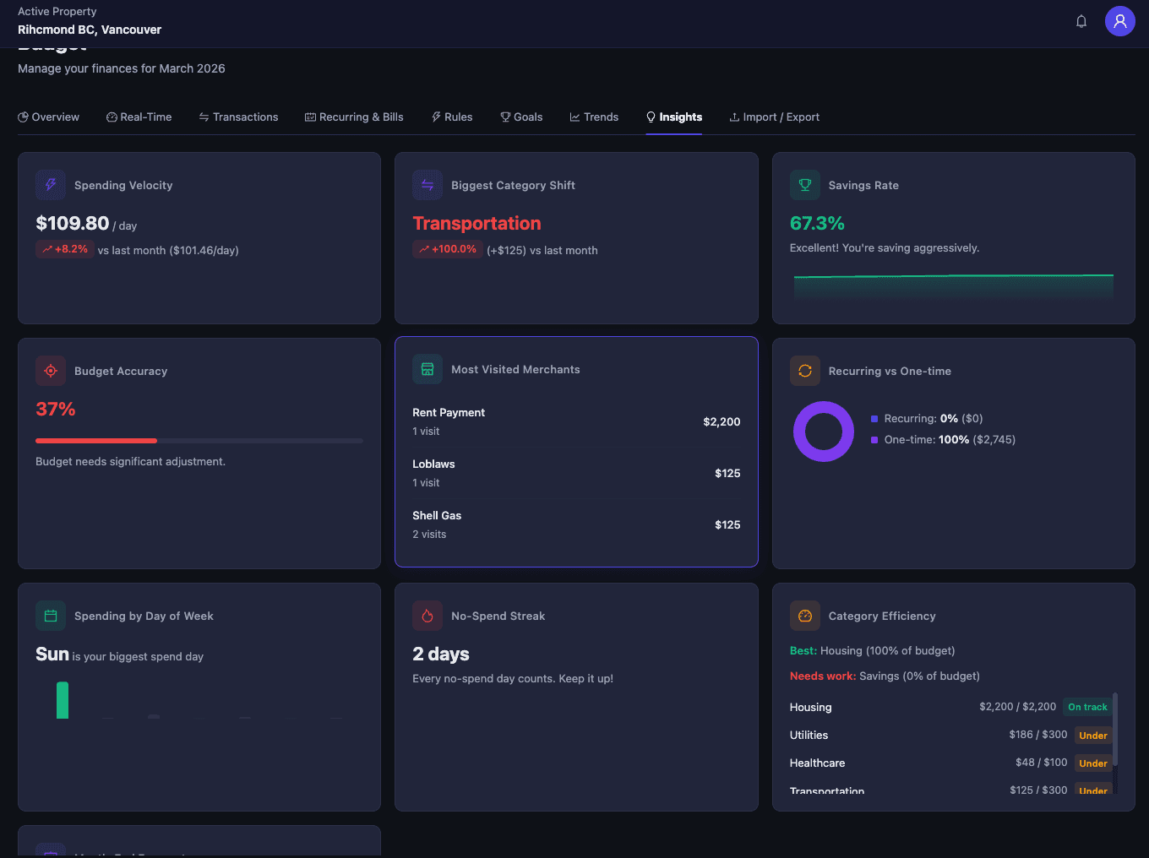
Task: Click the Spending Velocity lightning icon
Action: [51, 185]
